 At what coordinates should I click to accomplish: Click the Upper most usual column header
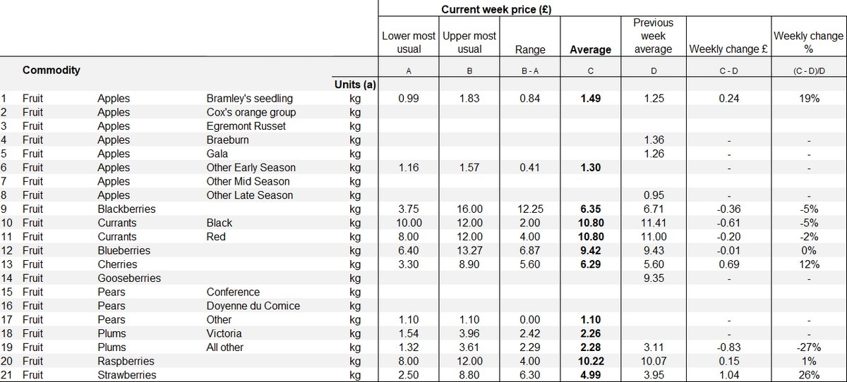469,42
